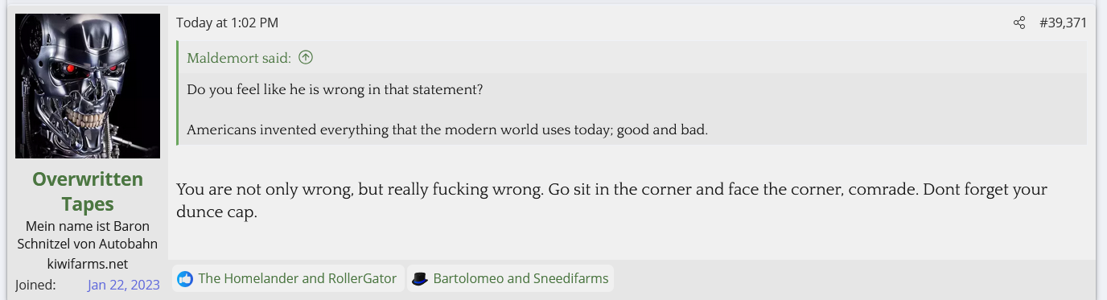Click the top hat reaction icon
Image resolution: width=1107 pixels, height=300 pixels.
pos(419,279)
